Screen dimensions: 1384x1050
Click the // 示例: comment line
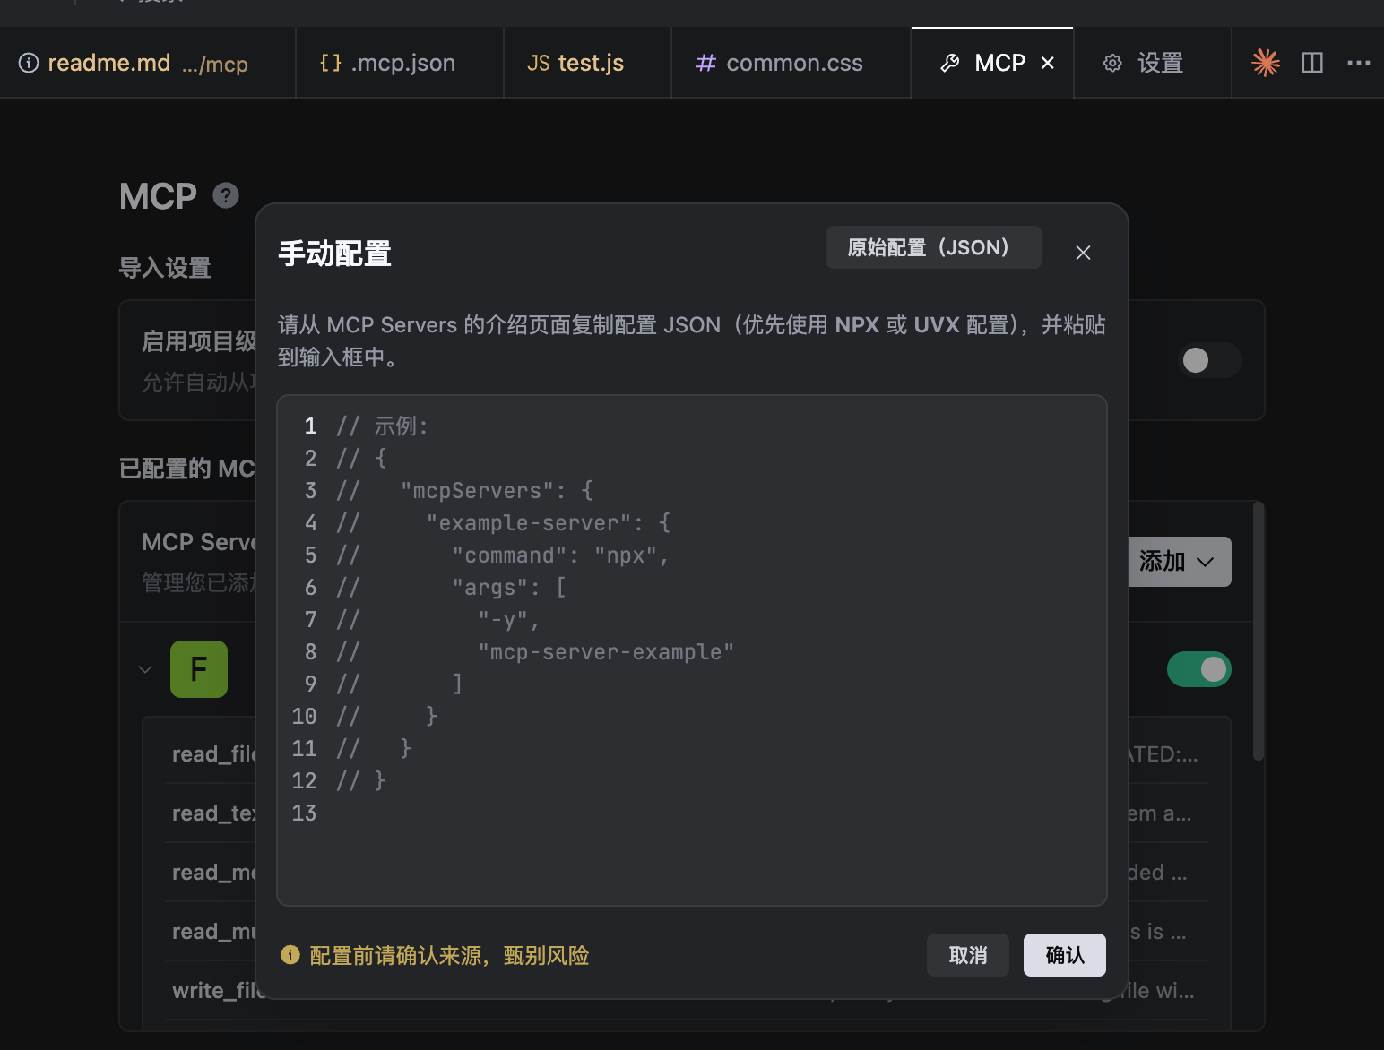coord(383,426)
